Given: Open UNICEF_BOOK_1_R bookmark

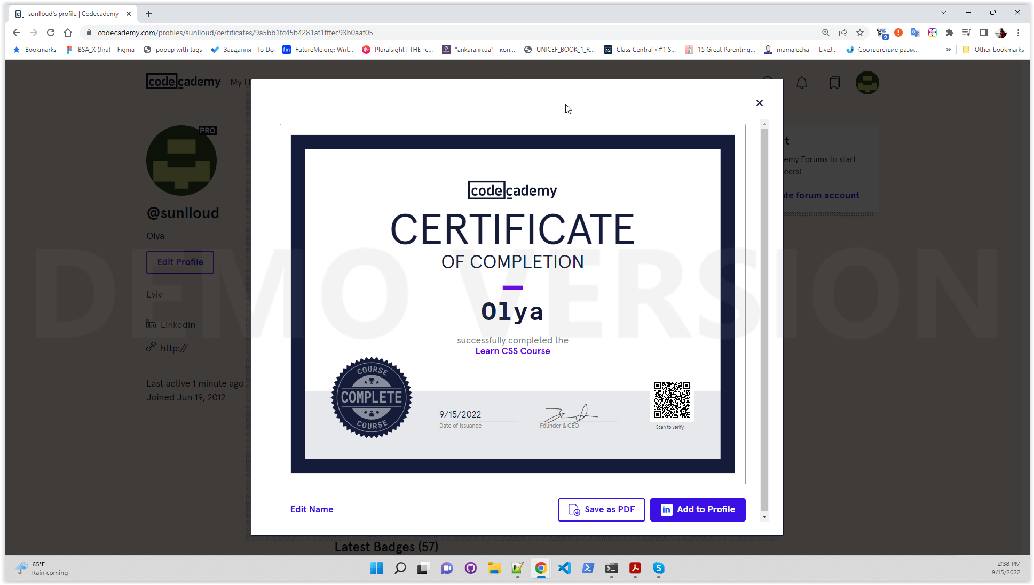Looking at the screenshot, I should (559, 50).
